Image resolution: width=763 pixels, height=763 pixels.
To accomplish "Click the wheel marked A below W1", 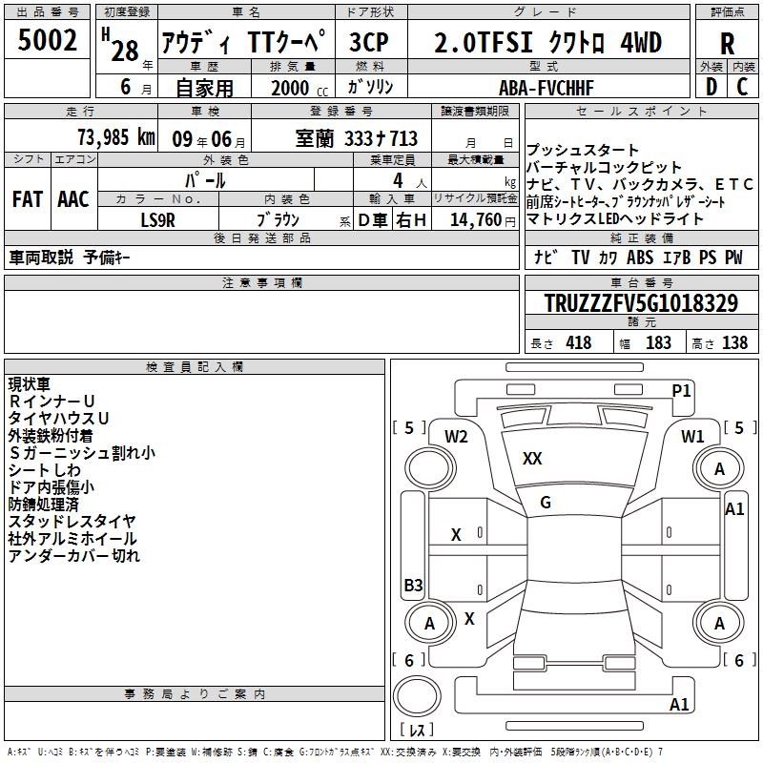I will click(x=719, y=469).
